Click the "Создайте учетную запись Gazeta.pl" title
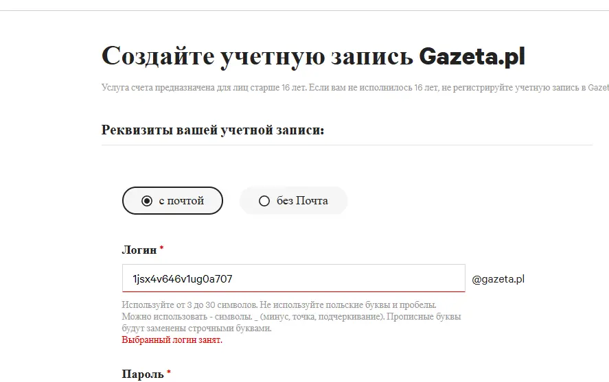609x382 pixels. point(313,57)
